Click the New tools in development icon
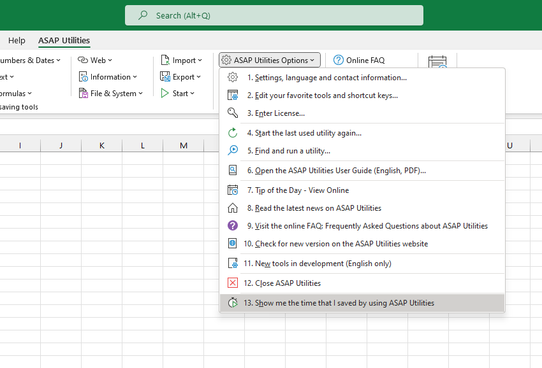This screenshot has height=368, width=542. (233, 264)
